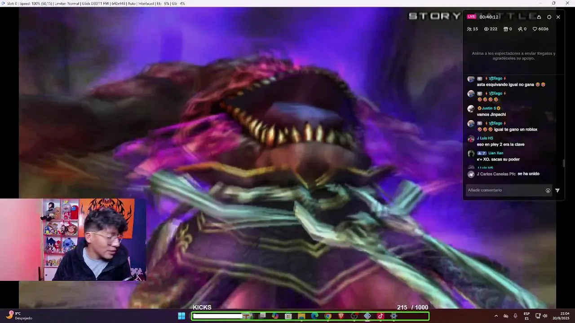This screenshot has height=323, width=575.
Task: Open Copilot from taskbar
Action: (275, 316)
